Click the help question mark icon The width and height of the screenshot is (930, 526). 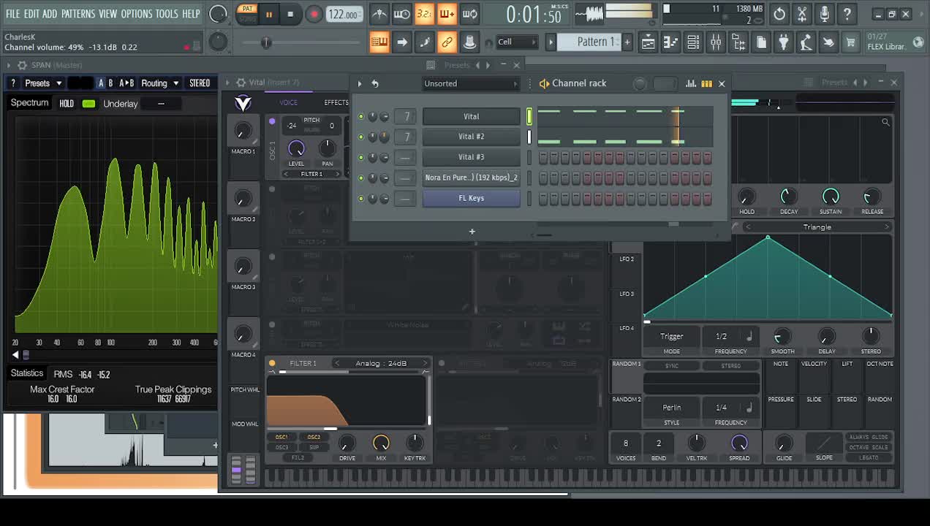click(x=847, y=14)
